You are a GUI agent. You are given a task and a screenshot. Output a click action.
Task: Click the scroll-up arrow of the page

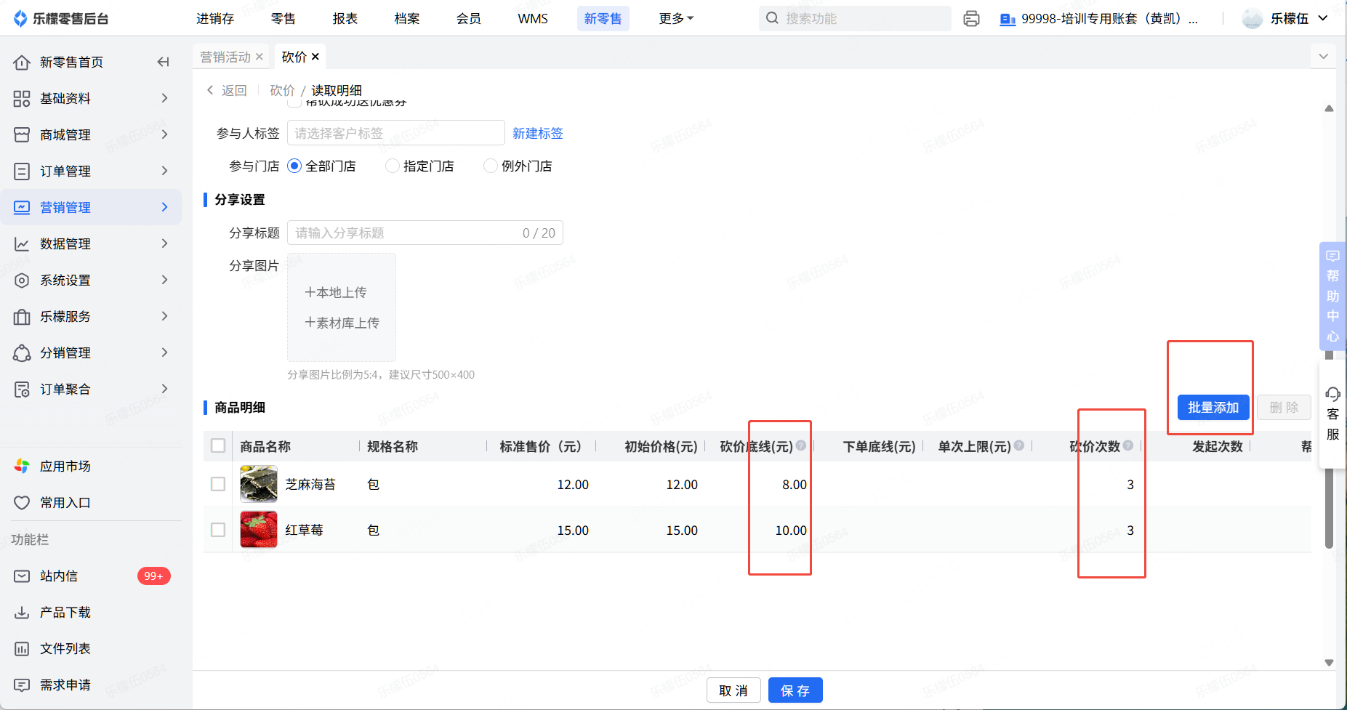(x=1329, y=108)
